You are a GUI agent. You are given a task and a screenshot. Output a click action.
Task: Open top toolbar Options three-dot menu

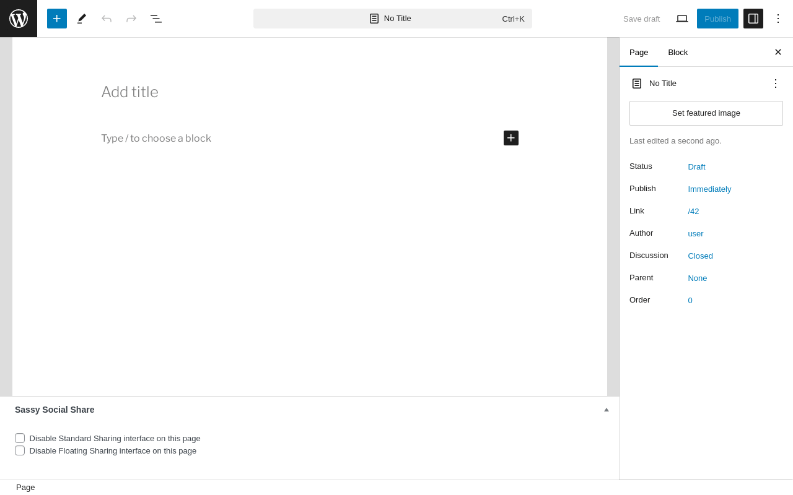778,19
